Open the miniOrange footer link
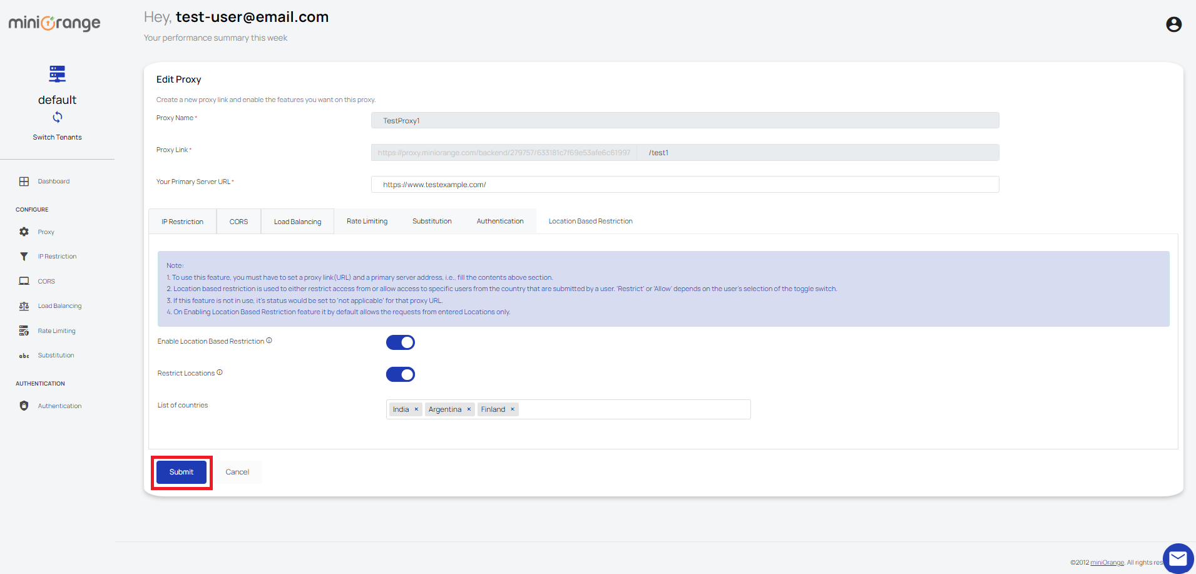The image size is (1196, 574). 1107,562
